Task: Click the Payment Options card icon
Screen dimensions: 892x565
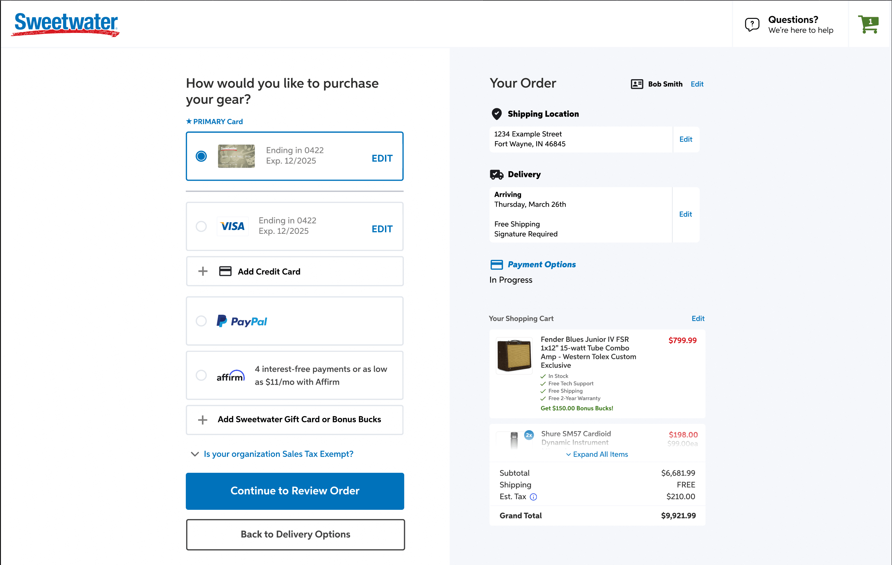Action: (496, 265)
